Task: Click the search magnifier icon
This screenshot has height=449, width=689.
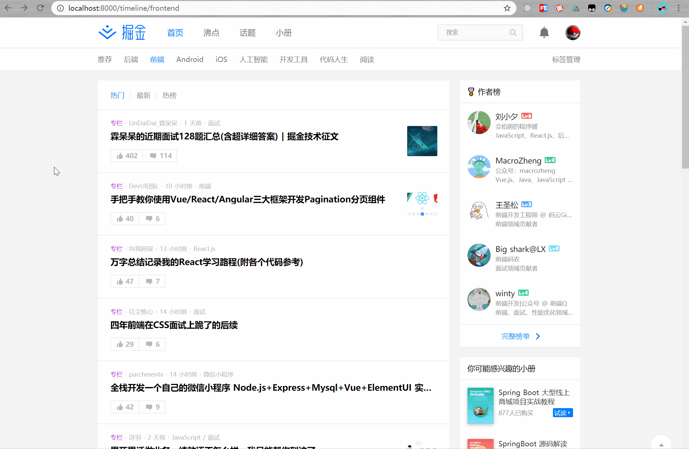Action: click(513, 33)
